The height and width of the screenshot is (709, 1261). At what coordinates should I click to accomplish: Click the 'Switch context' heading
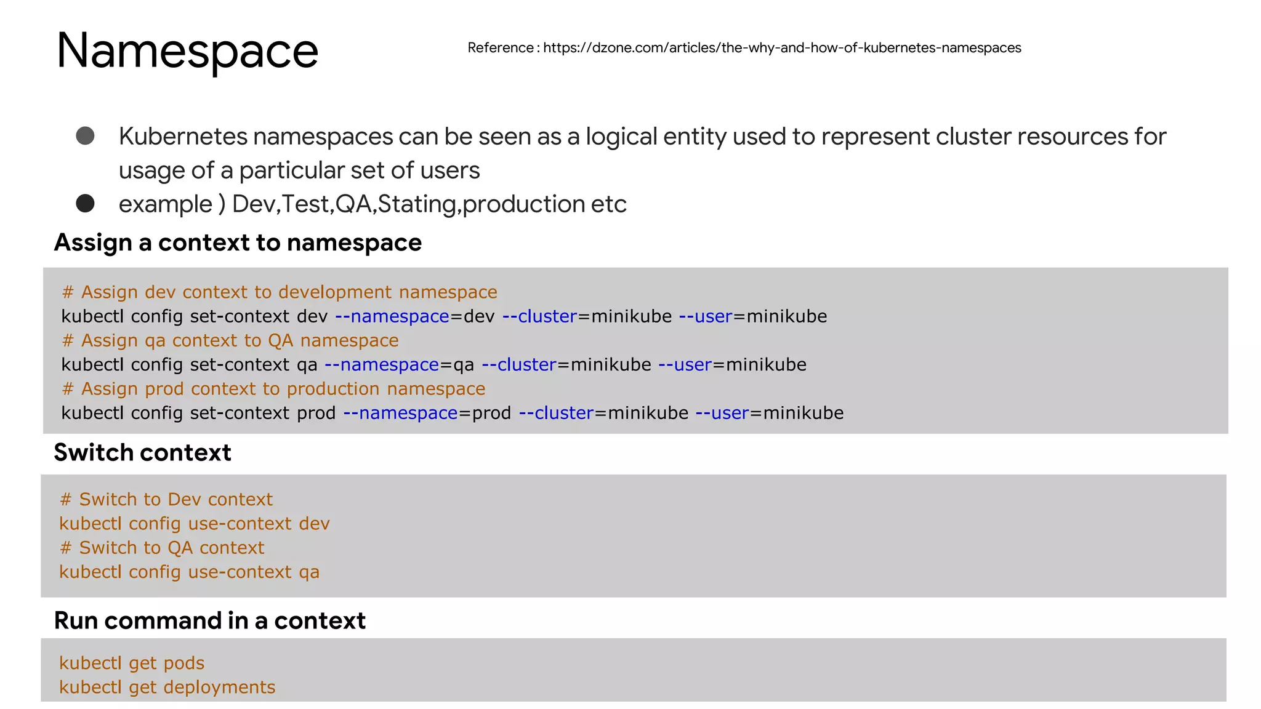[x=142, y=452]
